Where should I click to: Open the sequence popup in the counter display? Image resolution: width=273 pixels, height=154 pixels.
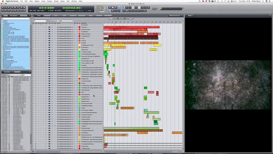[x=71, y=10]
